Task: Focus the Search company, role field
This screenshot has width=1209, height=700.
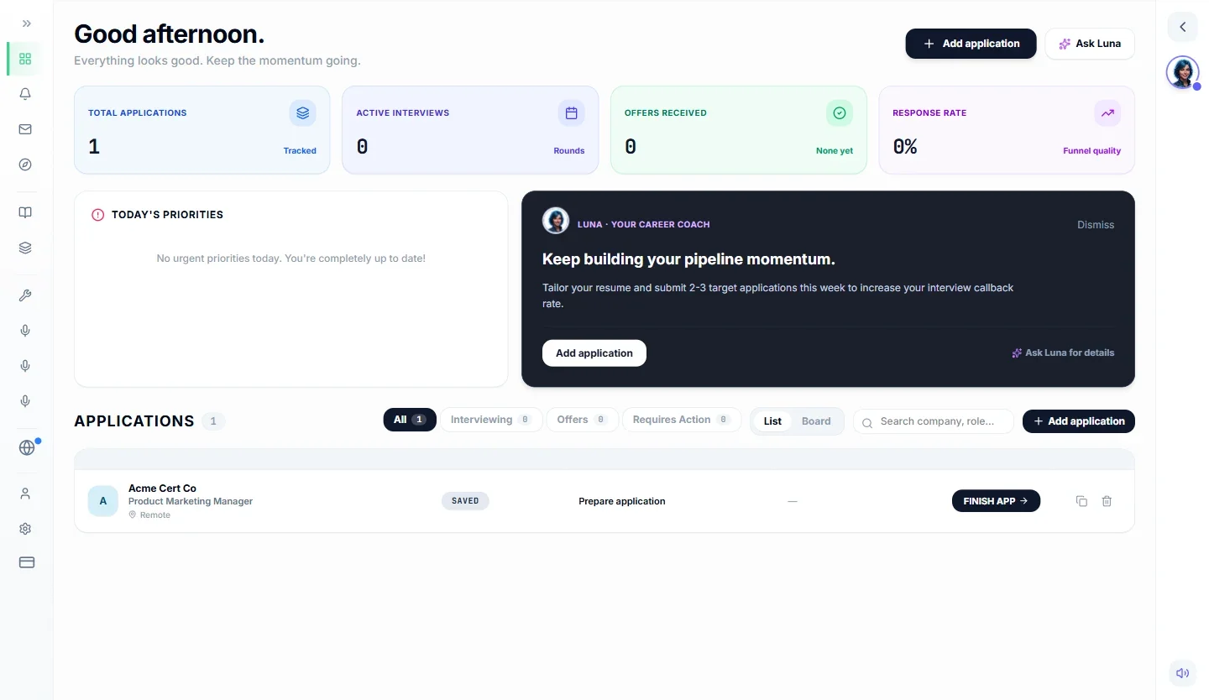Action: 934,421
